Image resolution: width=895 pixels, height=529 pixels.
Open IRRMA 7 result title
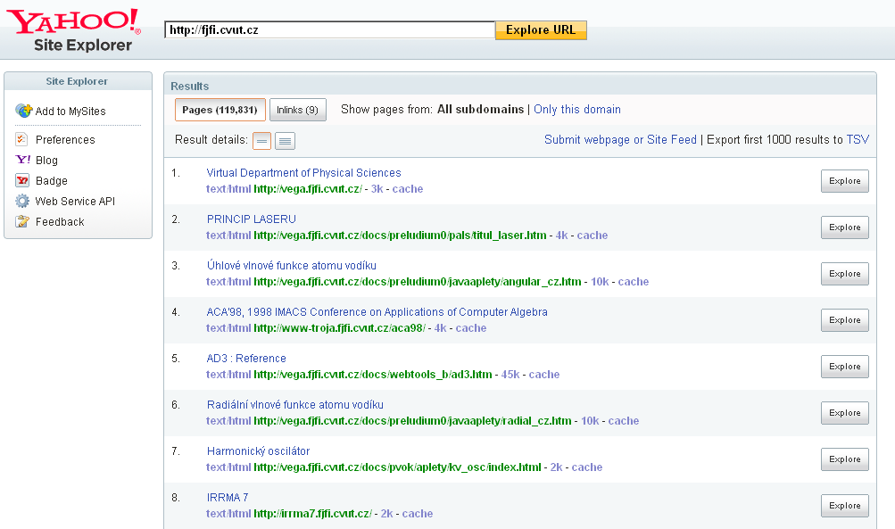228,497
